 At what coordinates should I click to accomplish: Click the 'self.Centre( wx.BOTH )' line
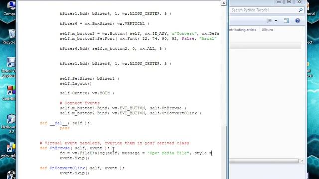(87, 93)
